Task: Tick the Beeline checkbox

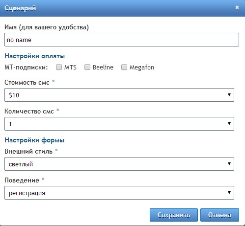Action: (x=87, y=67)
